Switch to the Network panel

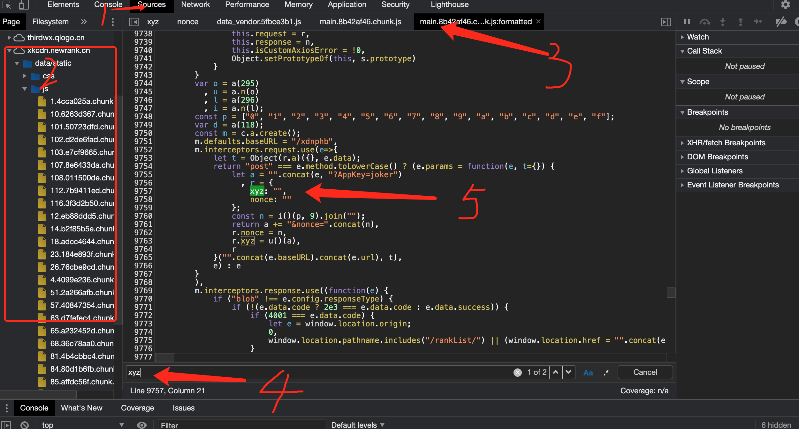(x=195, y=5)
